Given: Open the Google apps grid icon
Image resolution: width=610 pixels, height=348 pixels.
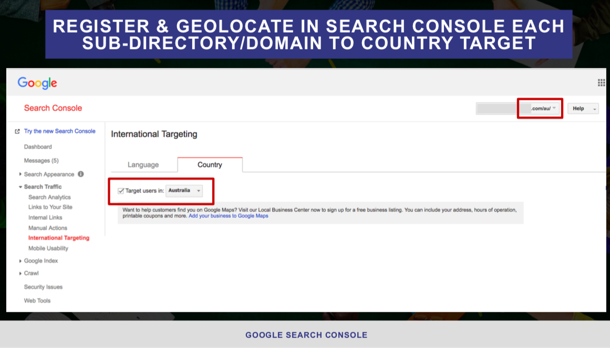Looking at the screenshot, I should (601, 83).
